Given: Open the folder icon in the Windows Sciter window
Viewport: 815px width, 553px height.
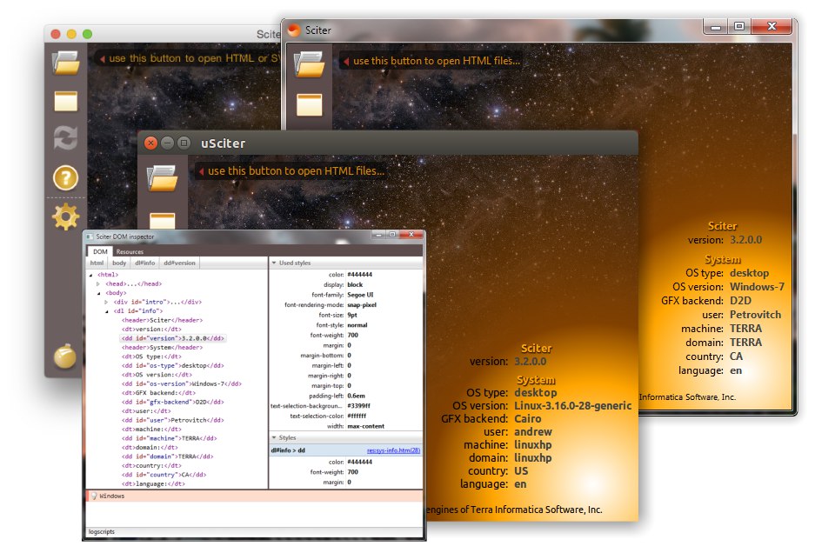Looking at the screenshot, I should click(310, 65).
